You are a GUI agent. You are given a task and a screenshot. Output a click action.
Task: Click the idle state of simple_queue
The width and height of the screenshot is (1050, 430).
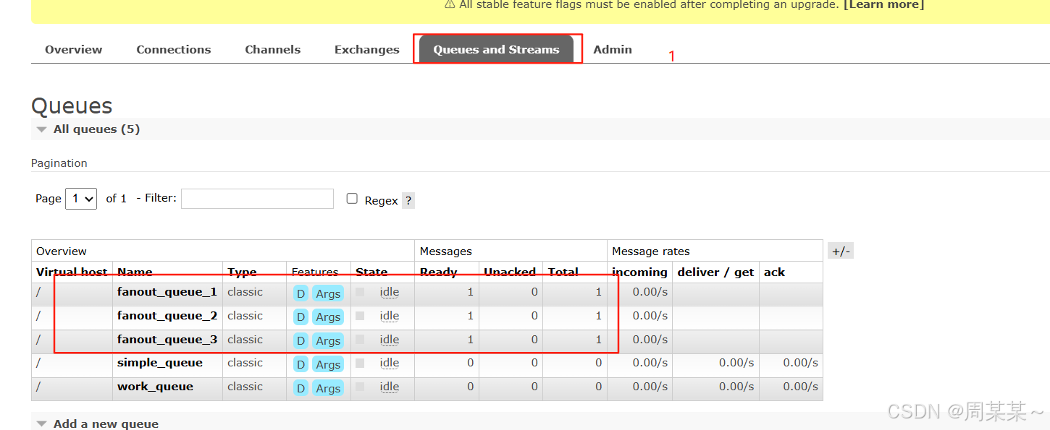pos(390,363)
